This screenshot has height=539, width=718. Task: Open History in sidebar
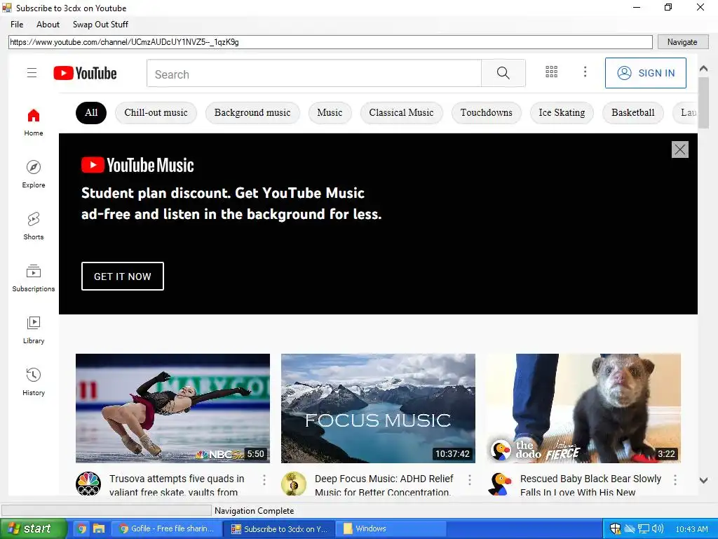point(34,382)
